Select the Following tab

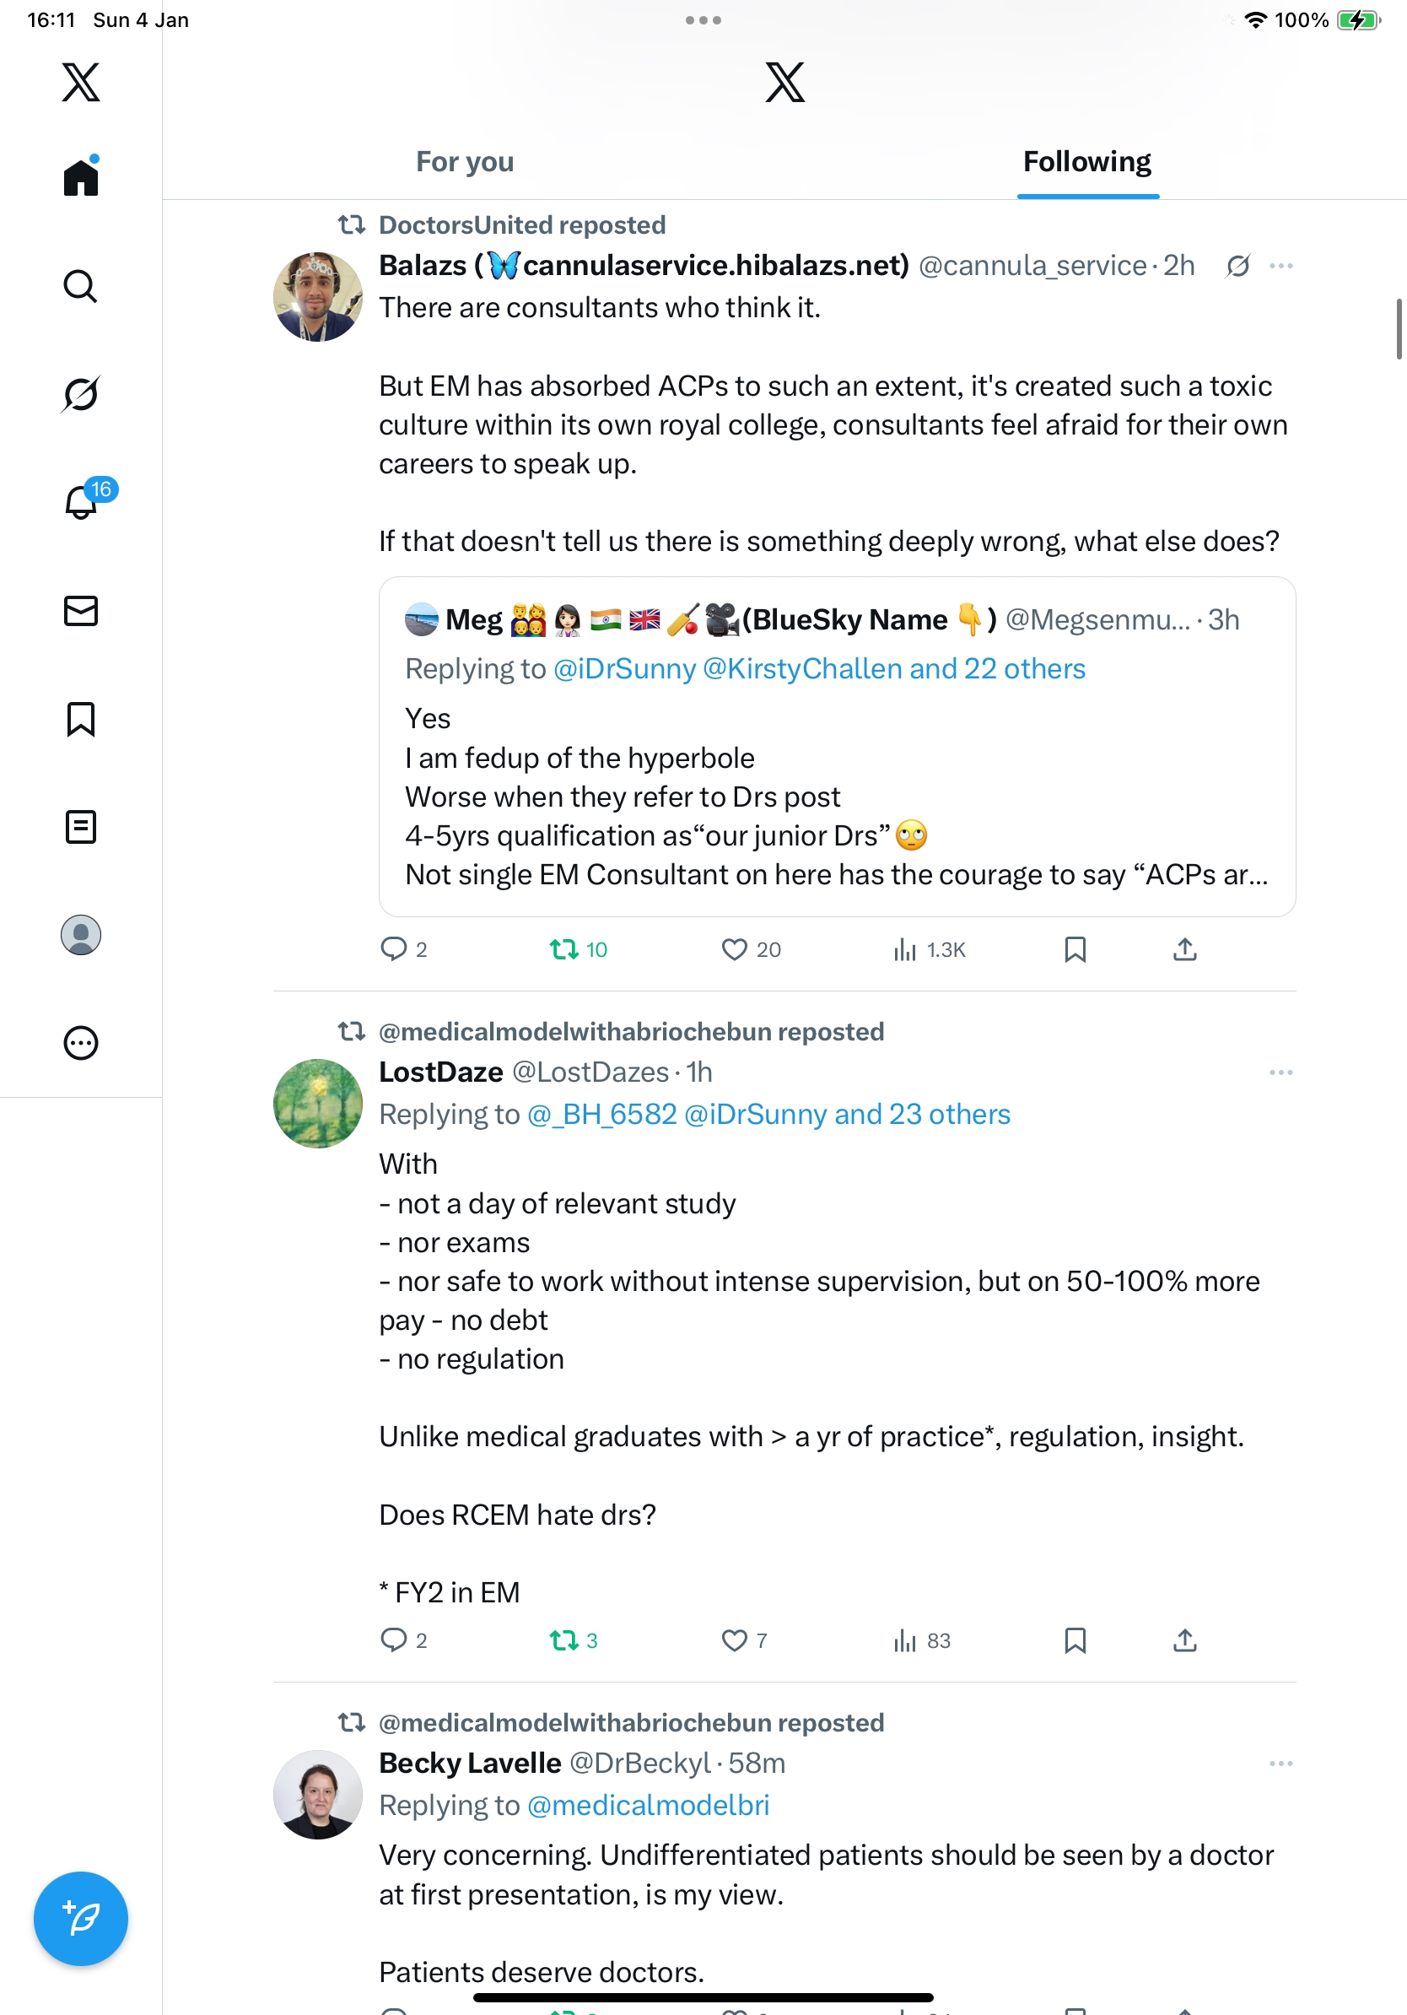(x=1086, y=162)
